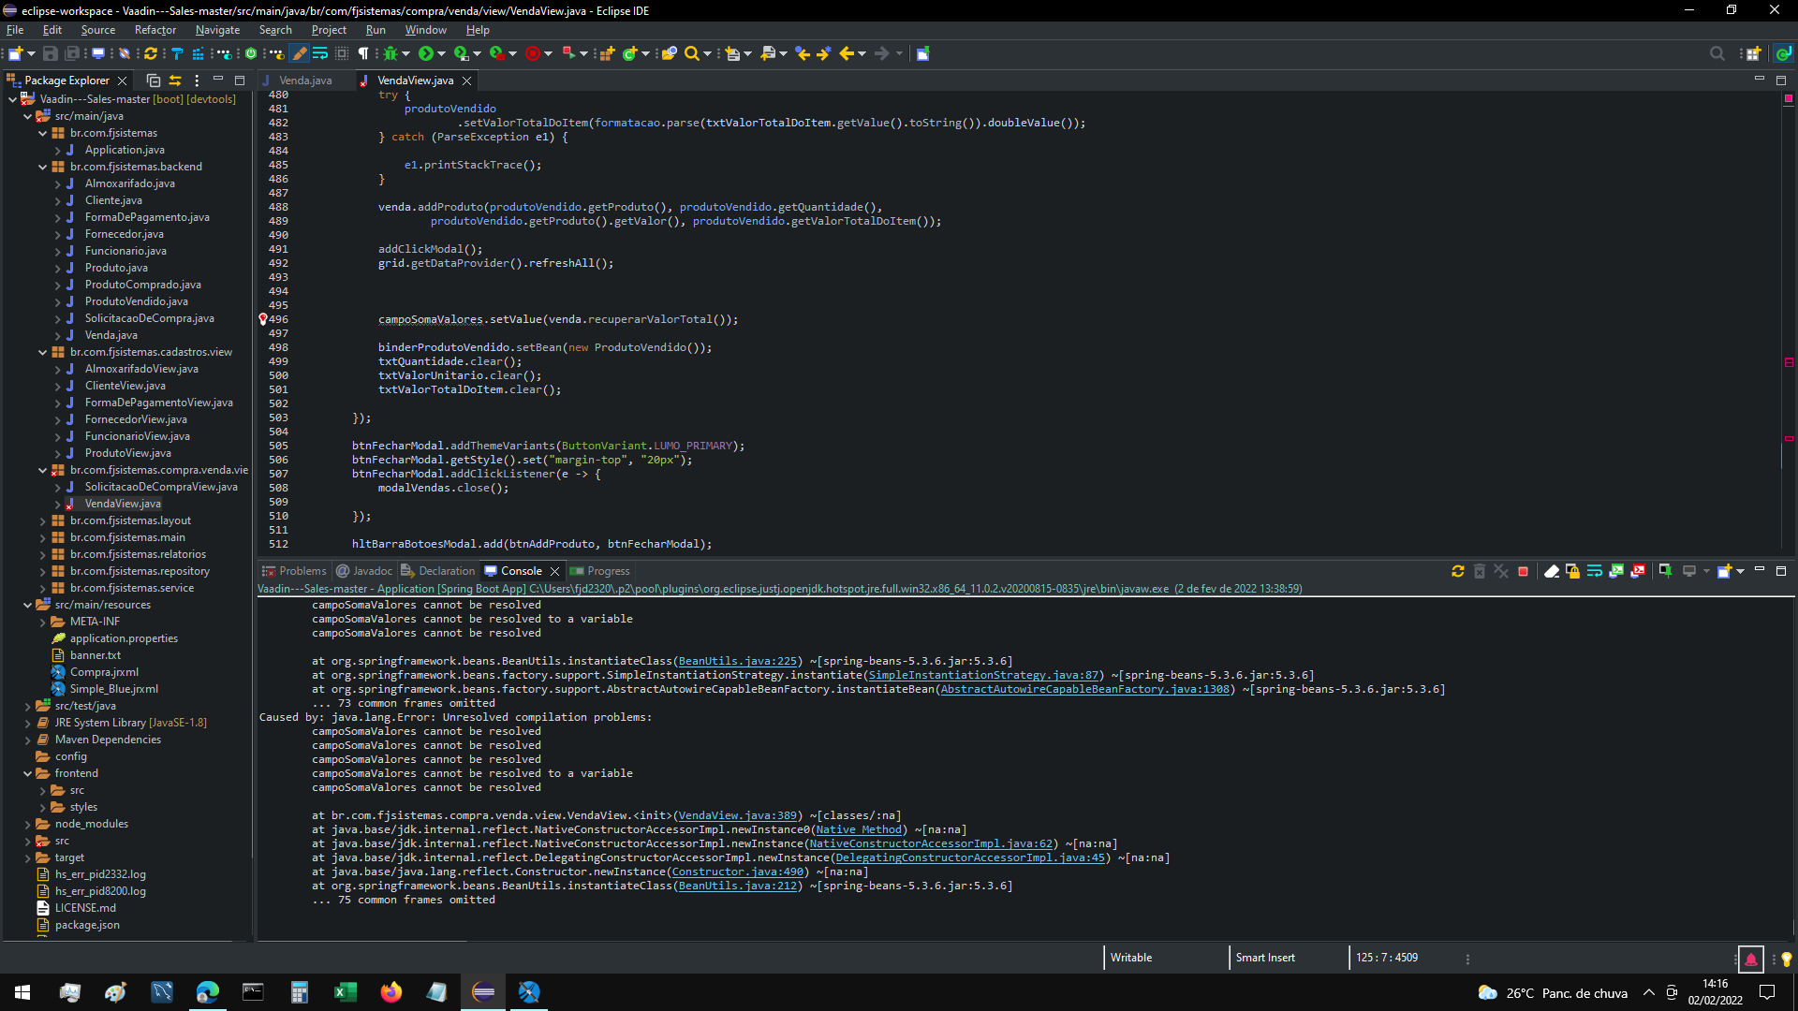The width and height of the screenshot is (1798, 1011).
Task: Toggle console Scroll Lock
Action: tap(1573, 571)
